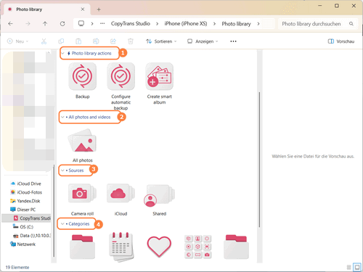Click the Copy toolbar icon

(61, 41)
